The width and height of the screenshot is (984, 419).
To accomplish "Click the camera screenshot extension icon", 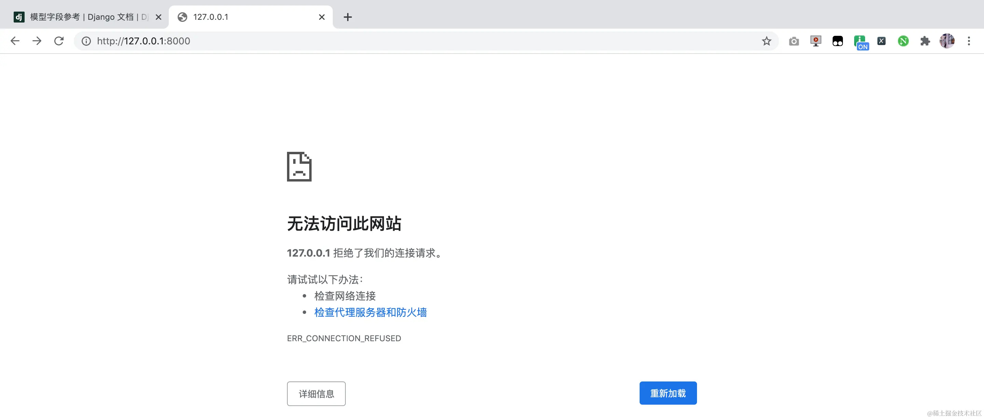I will [794, 41].
